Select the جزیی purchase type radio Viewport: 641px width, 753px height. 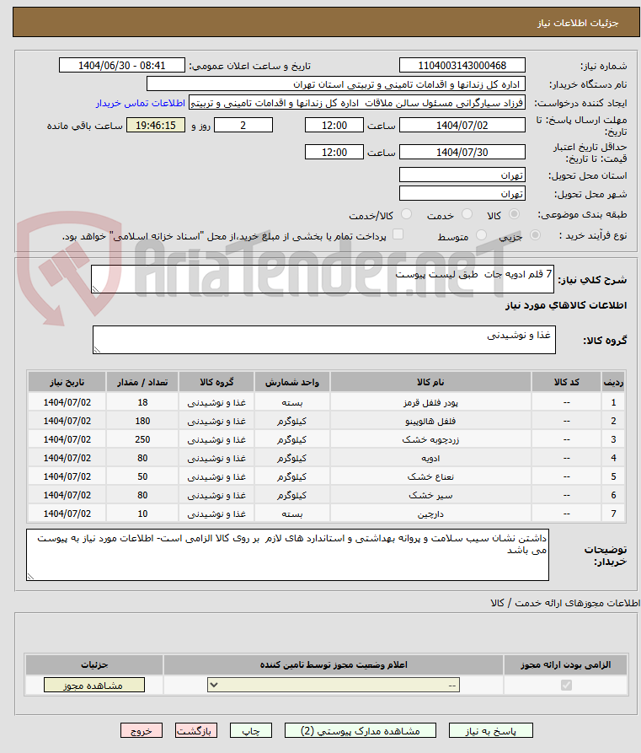535,234
